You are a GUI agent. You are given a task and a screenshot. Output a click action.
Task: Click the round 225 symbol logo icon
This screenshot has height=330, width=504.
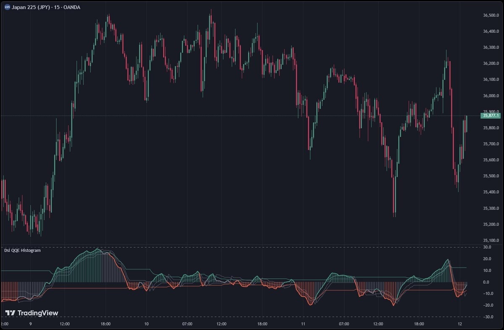[7, 7]
